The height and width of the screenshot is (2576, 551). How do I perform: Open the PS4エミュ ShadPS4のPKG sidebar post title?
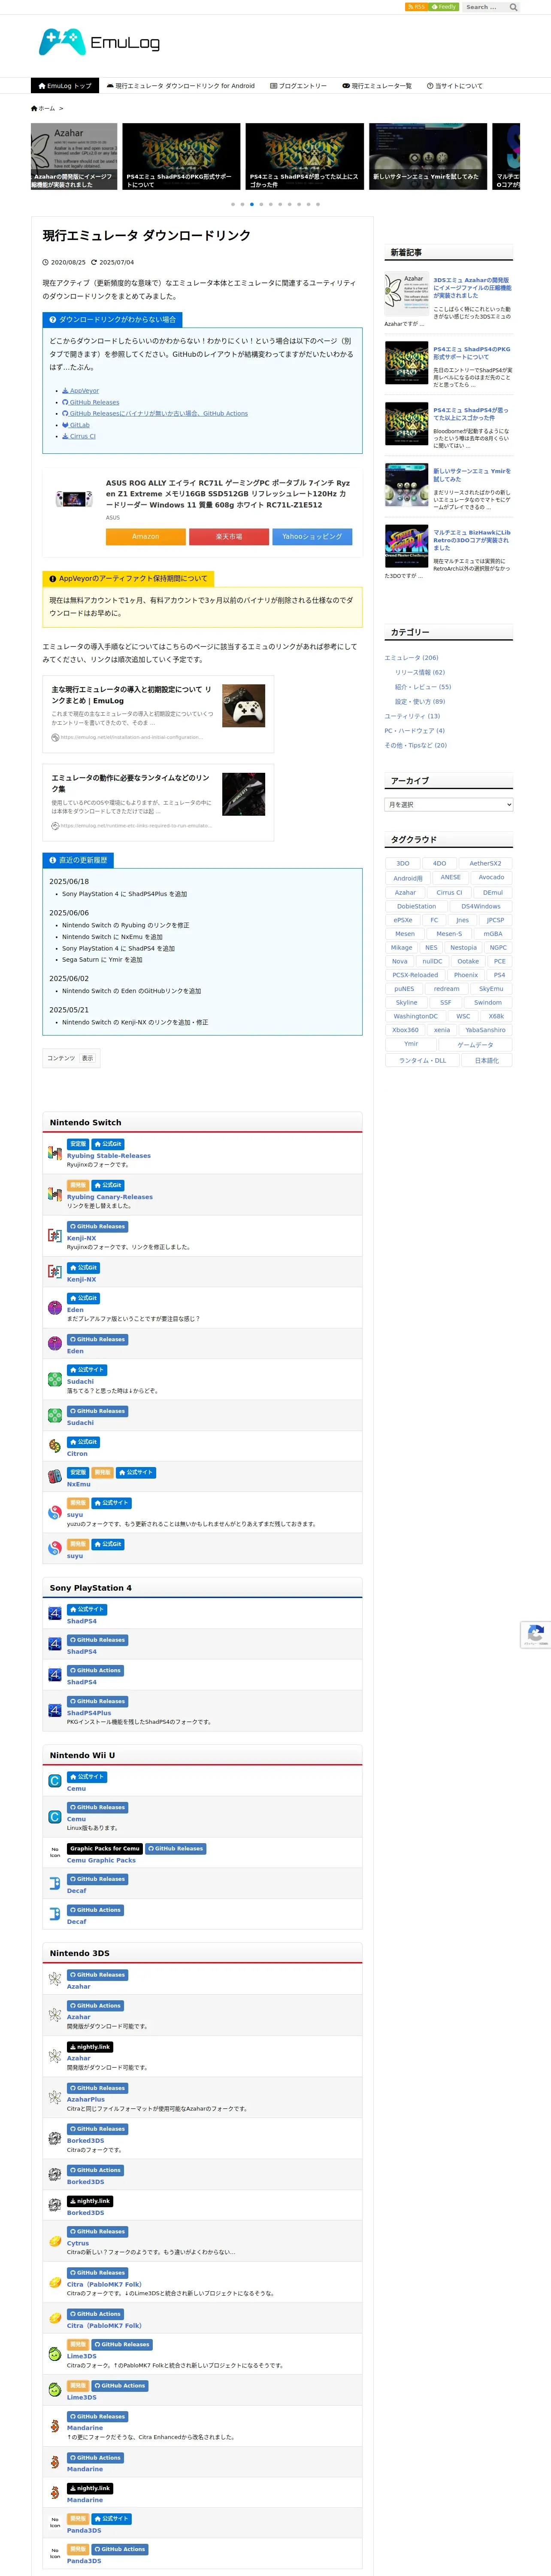tap(471, 353)
